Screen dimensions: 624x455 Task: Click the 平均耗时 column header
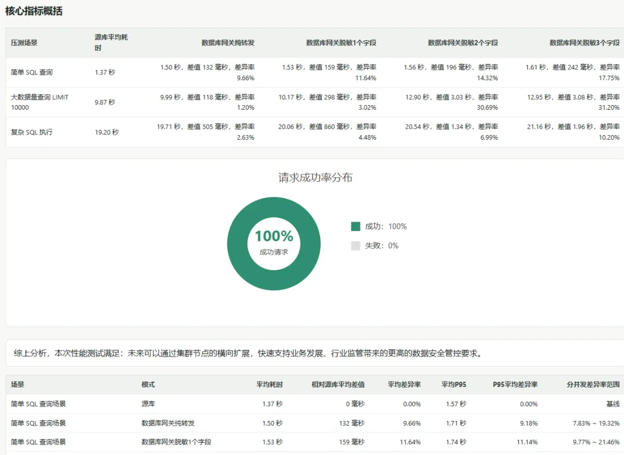click(269, 384)
